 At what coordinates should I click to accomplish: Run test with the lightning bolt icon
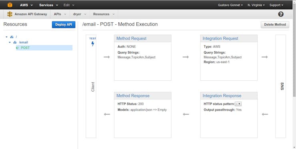click(93, 44)
